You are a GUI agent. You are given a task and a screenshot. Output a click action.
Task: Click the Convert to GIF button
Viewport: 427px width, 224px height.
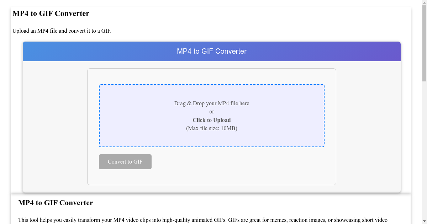125,162
